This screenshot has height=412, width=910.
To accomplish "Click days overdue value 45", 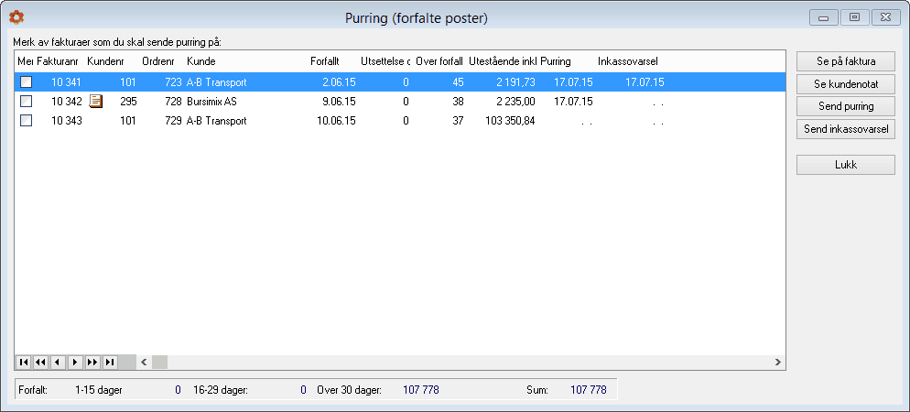I will click(458, 82).
